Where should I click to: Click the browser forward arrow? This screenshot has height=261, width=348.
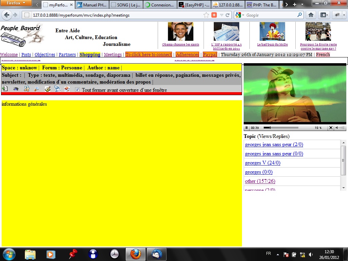point(15,15)
